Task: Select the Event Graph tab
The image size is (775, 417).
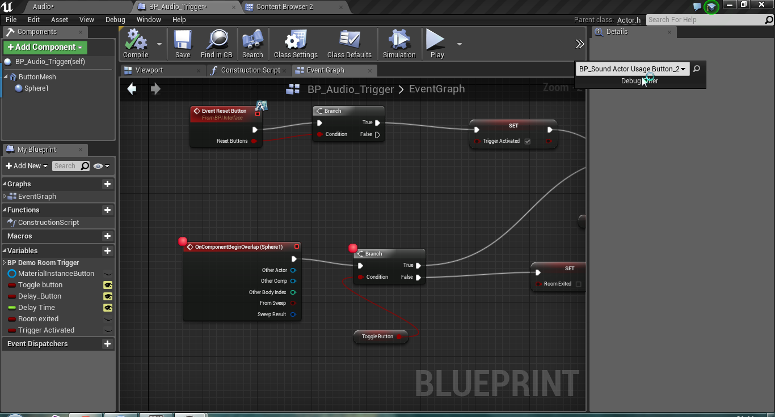Action: point(325,70)
